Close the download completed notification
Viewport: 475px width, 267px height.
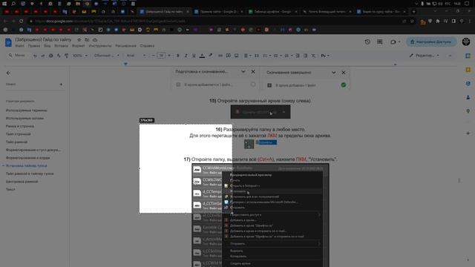click(x=343, y=73)
